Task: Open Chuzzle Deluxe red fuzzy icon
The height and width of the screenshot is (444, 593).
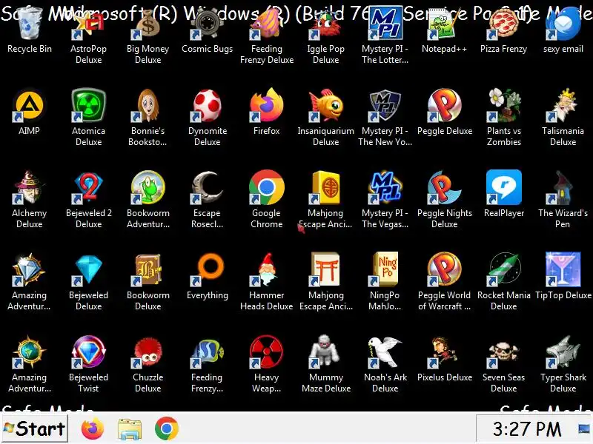Action: [148, 352]
